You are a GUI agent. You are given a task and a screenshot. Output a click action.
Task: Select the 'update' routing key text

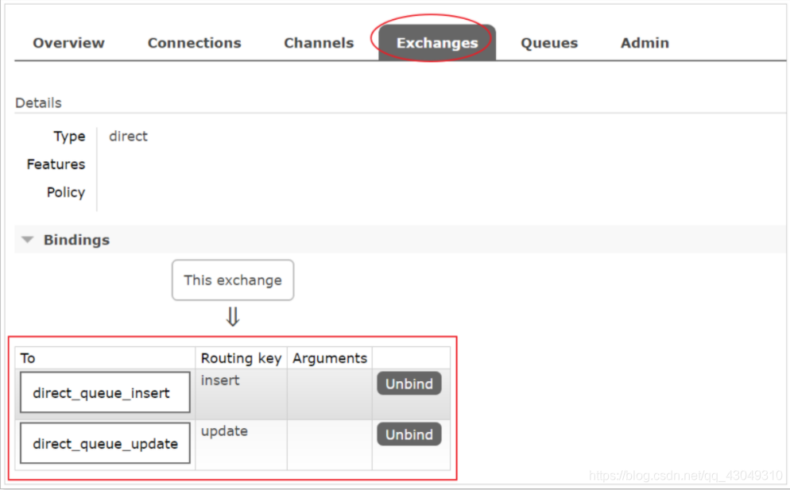(x=224, y=431)
